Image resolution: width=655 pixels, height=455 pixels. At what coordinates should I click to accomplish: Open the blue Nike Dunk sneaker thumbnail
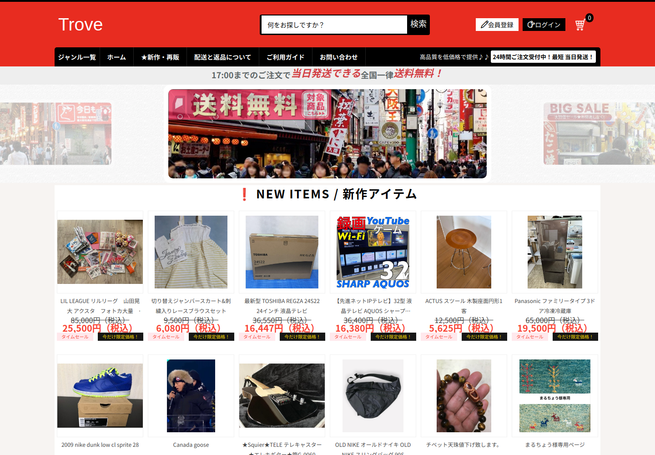pos(100,396)
